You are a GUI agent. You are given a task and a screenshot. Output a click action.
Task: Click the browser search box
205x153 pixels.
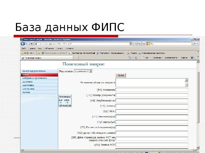pyautogui.click(x=169, y=44)
